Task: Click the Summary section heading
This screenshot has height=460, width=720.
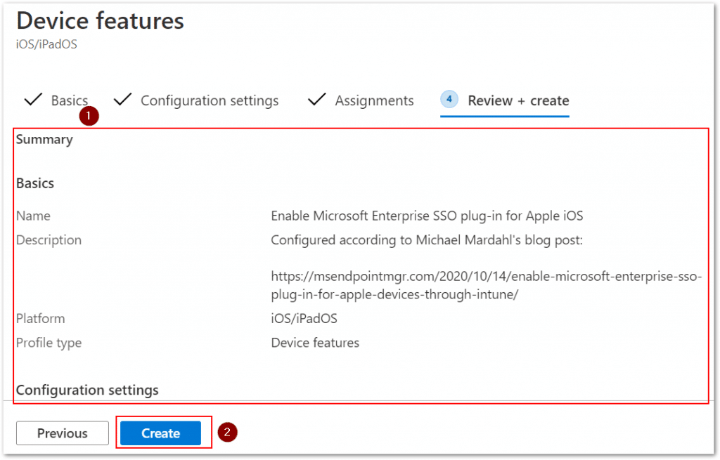Action: click(44, 139)
